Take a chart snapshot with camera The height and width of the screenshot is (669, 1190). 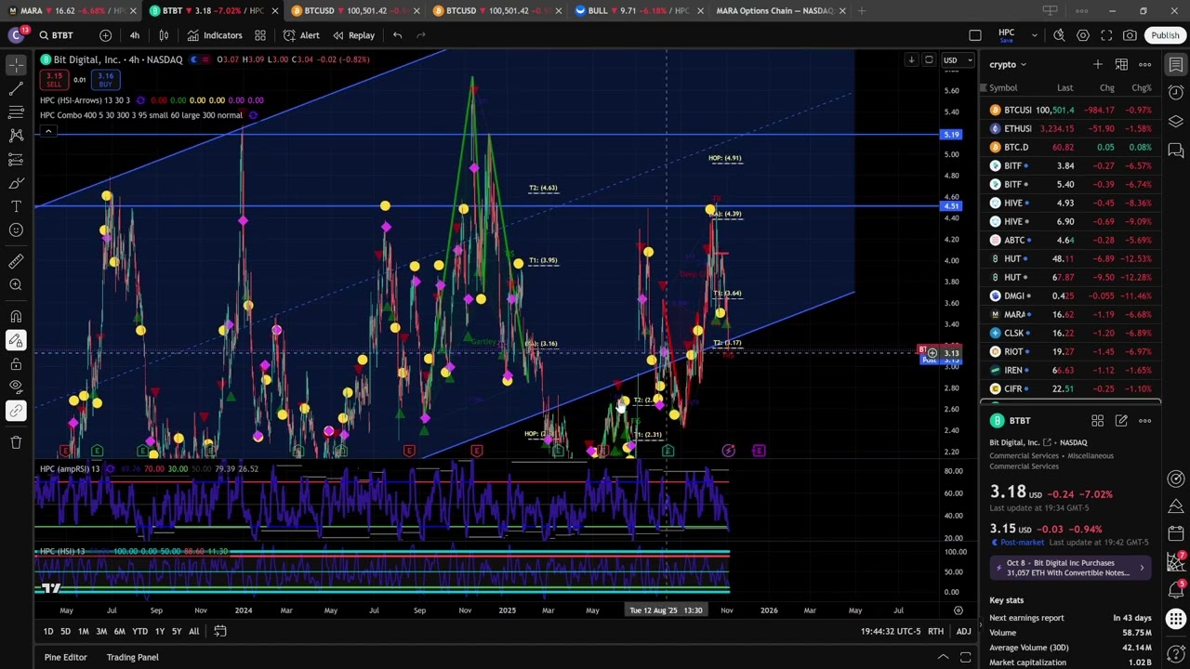tap(1130, 35)
